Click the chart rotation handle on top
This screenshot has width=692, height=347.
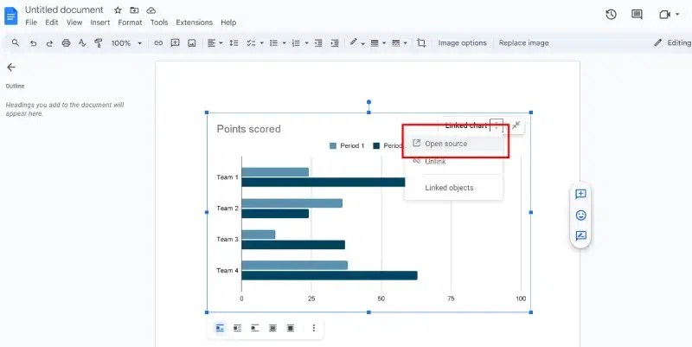(369, 102)
